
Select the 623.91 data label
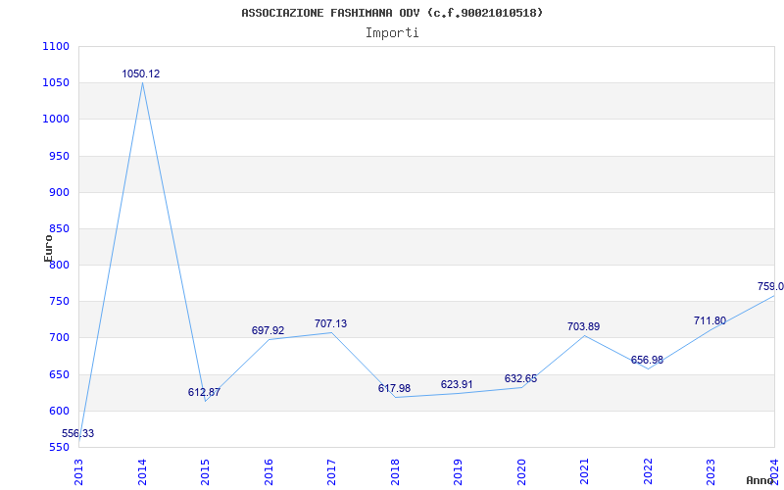click(457, 384)
